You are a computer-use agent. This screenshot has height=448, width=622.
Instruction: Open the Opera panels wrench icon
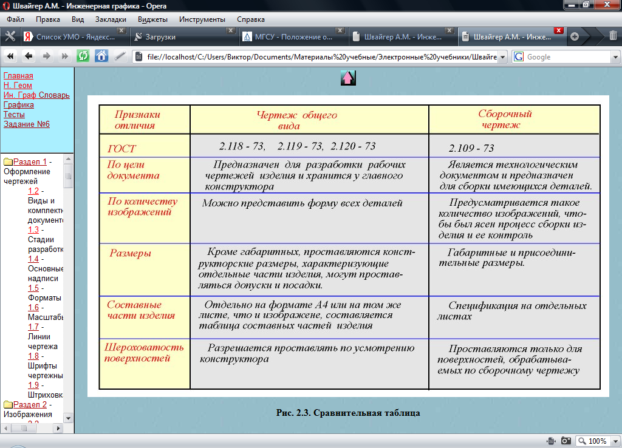point(10,36)
